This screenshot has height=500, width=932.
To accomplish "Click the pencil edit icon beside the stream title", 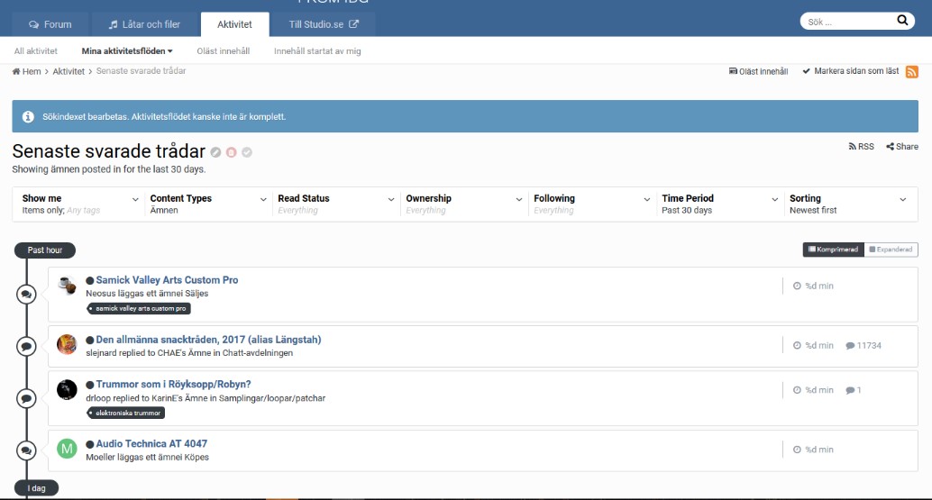I will coord(216,152).
